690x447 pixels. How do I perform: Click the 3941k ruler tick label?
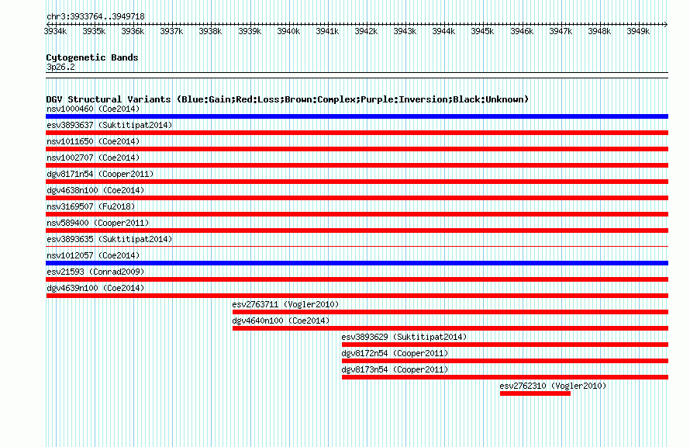click(x=327, y=31)
